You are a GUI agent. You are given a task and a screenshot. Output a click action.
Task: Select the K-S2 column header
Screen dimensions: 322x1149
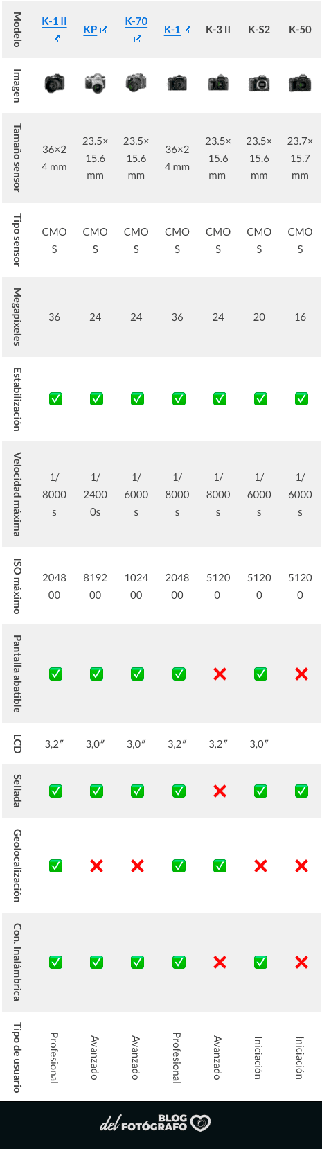pos(259,30)
